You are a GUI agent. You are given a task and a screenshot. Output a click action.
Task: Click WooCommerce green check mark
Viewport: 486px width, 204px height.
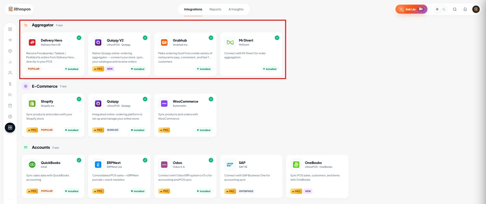click(211, 99)
